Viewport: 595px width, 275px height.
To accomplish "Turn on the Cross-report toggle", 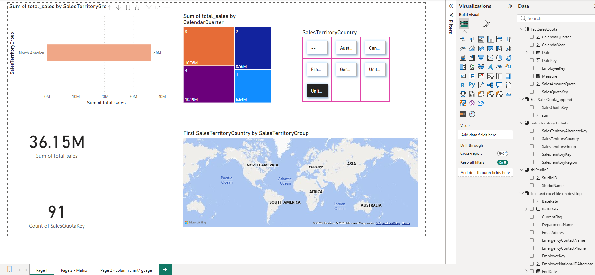I will click(502, 153).
